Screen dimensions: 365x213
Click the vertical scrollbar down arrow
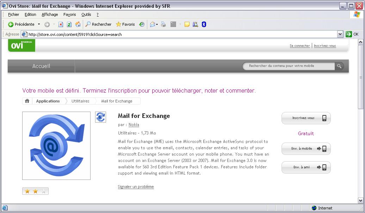(x=360, y=200)
